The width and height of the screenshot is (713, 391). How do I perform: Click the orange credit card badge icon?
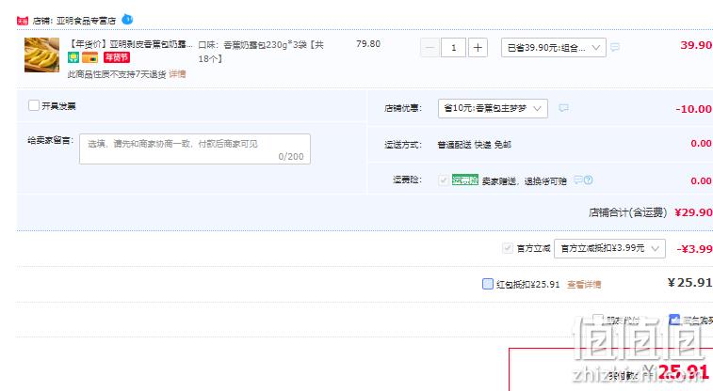(x=90, y=57)
